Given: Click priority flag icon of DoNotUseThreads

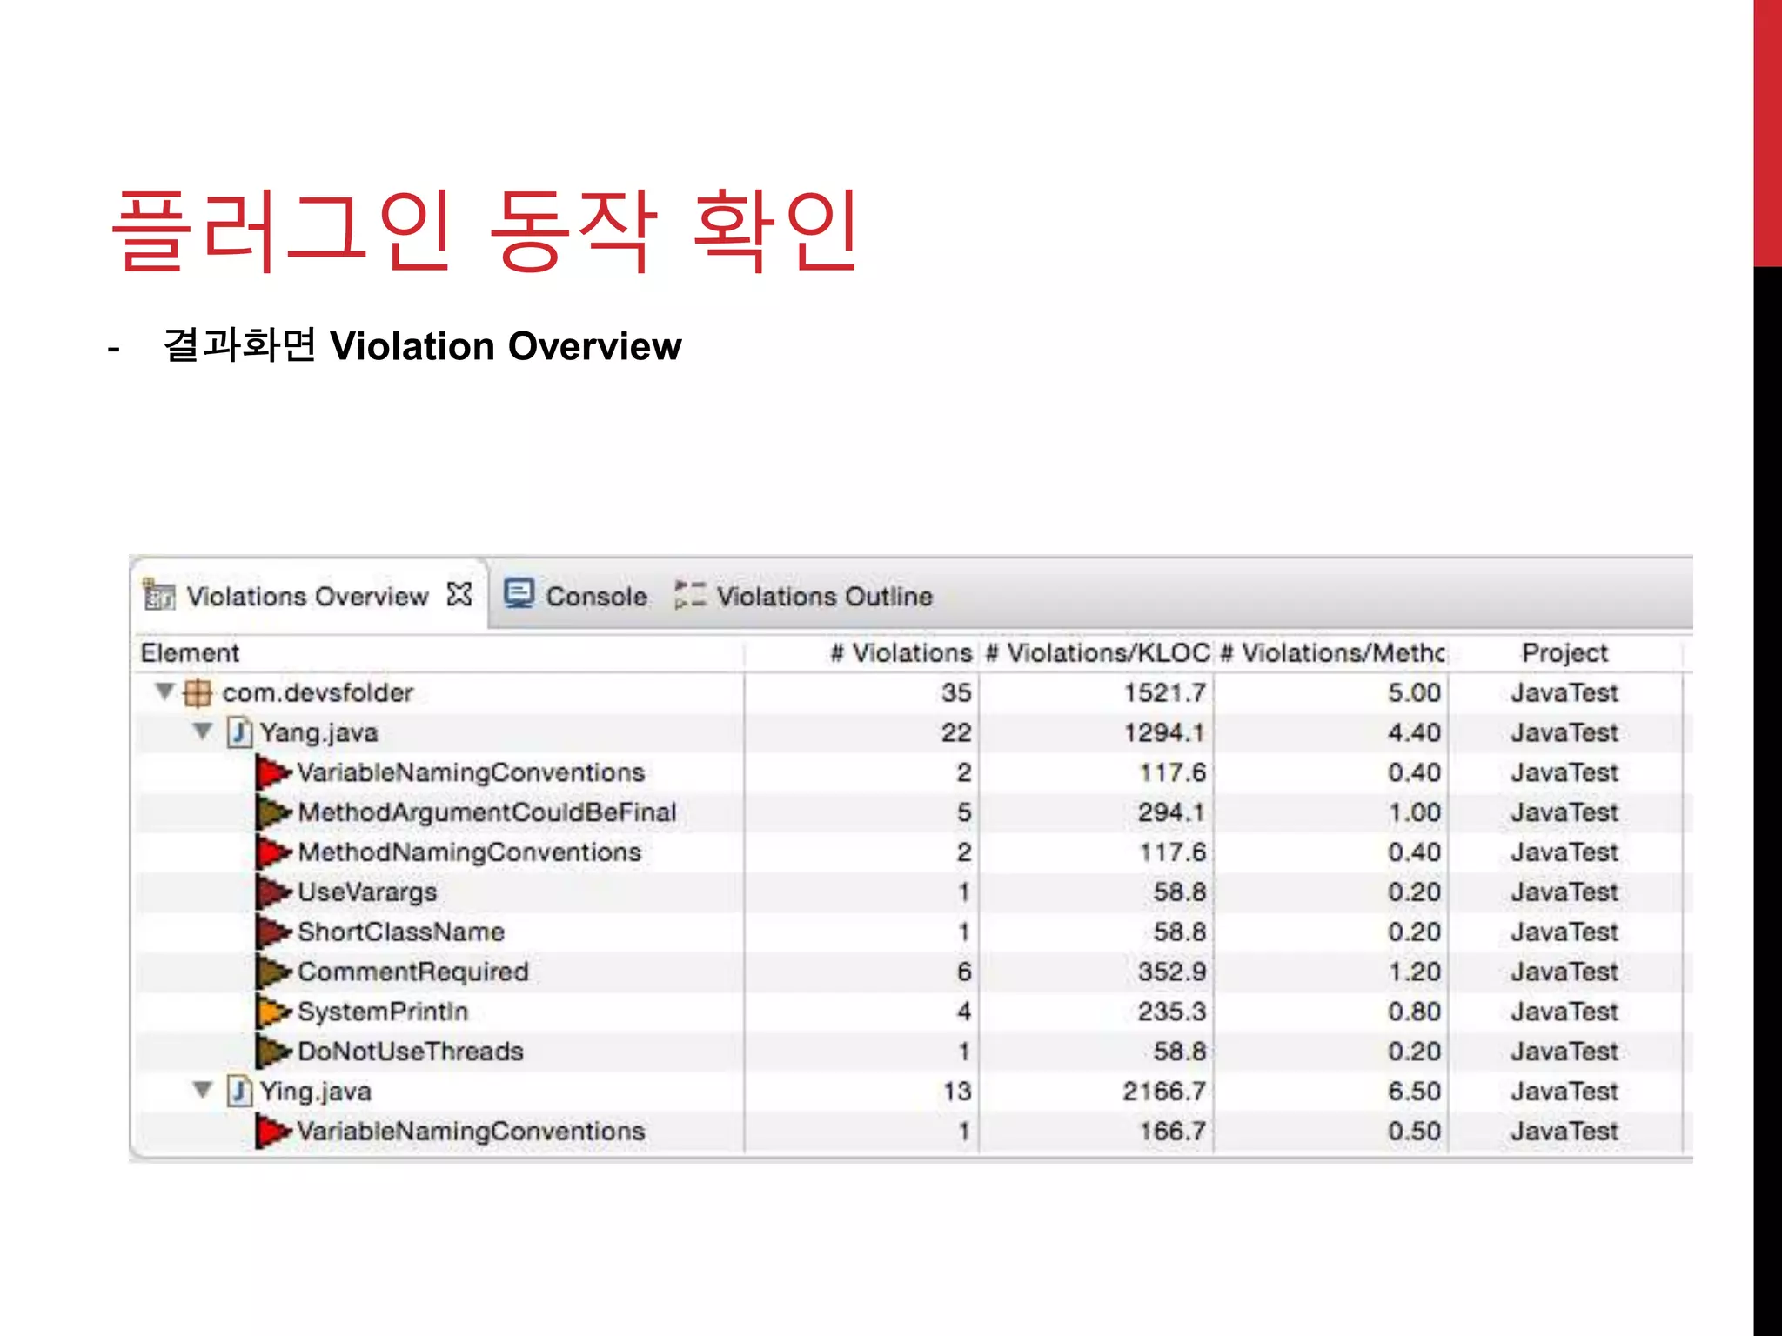Looking at the screenshot, I should (x=272, y=1052).
